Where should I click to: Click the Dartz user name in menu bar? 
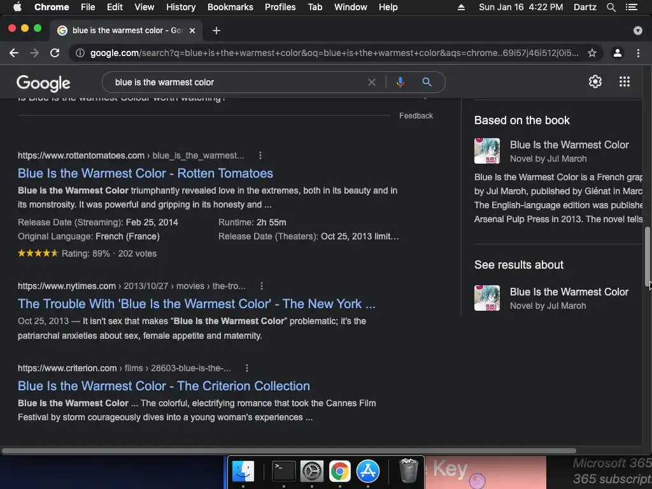coord(585,7)
